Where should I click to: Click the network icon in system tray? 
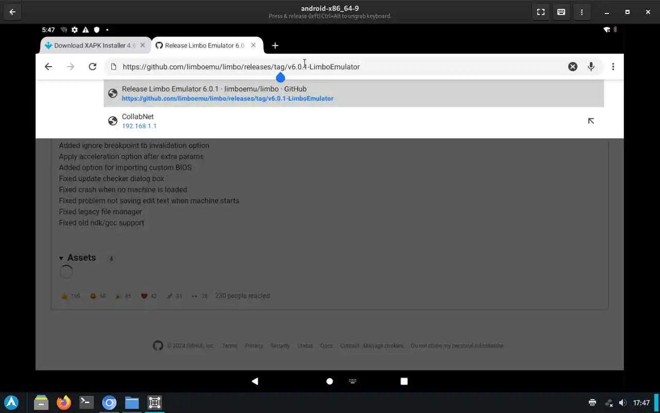[608, 403]
